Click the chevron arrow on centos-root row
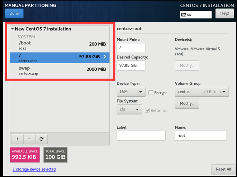The width and height of the screenshot is (237, 177). (x=105, y=56)
